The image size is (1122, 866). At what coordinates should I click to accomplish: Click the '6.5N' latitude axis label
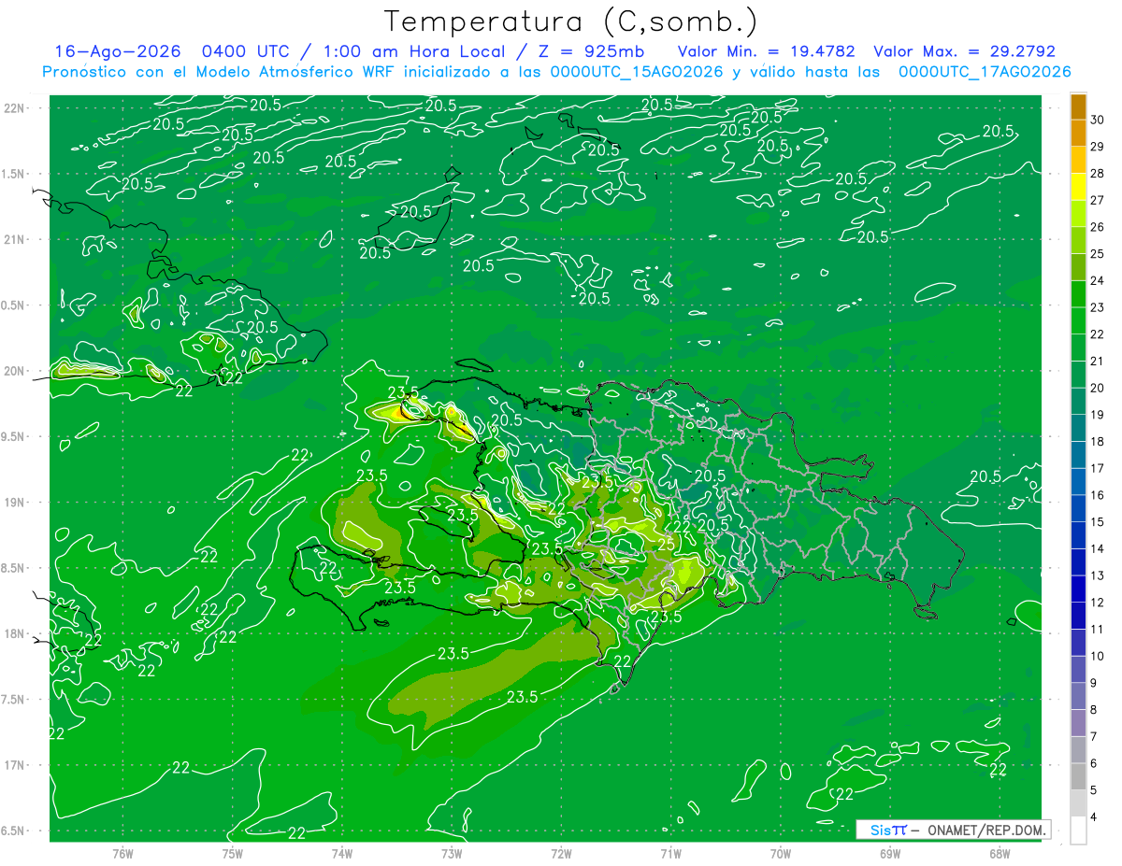[x=14, y=831]
